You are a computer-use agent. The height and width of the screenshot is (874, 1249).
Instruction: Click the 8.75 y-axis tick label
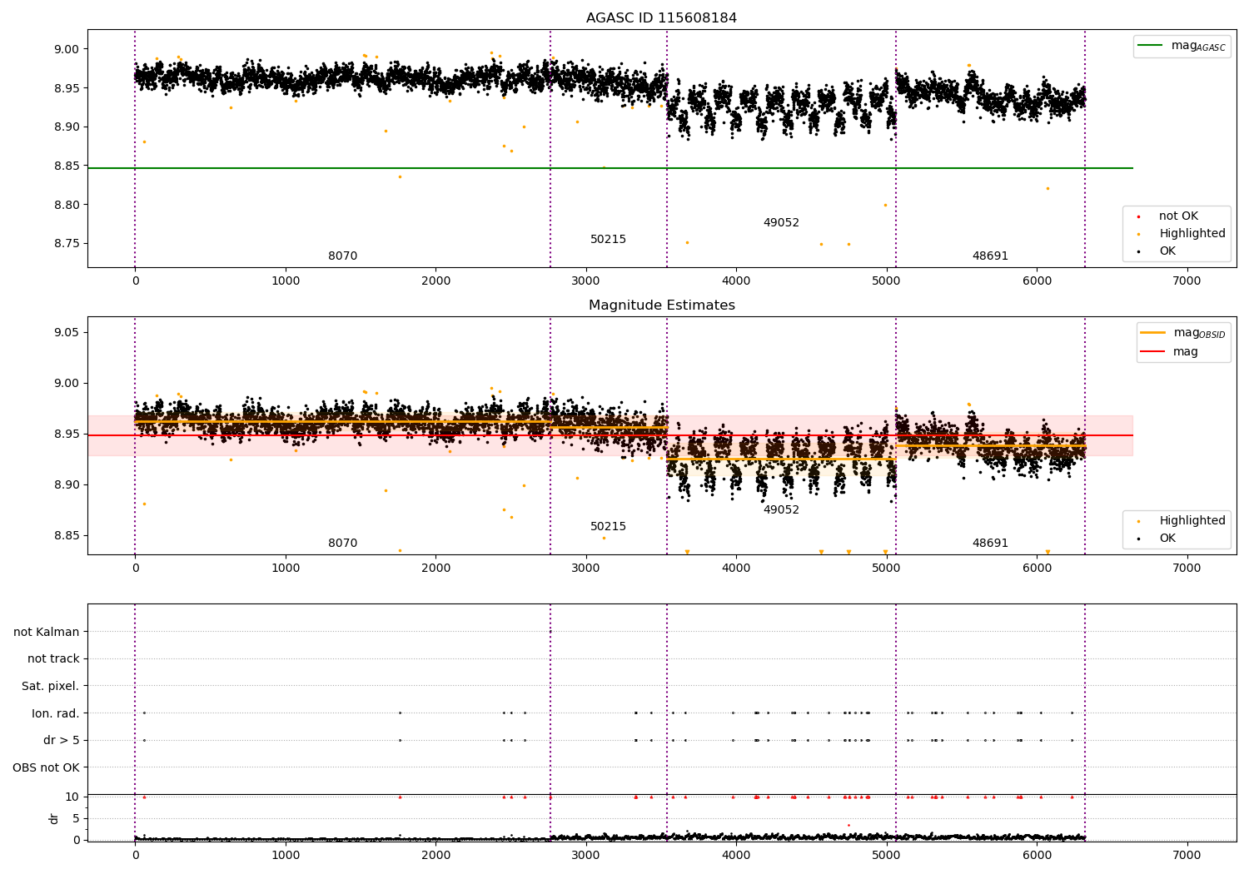pyautogui.click(x=67, y=244)
